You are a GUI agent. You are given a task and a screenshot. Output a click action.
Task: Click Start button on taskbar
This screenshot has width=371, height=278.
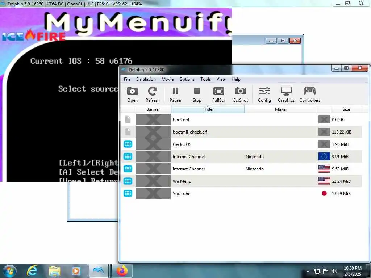(10, 271)
